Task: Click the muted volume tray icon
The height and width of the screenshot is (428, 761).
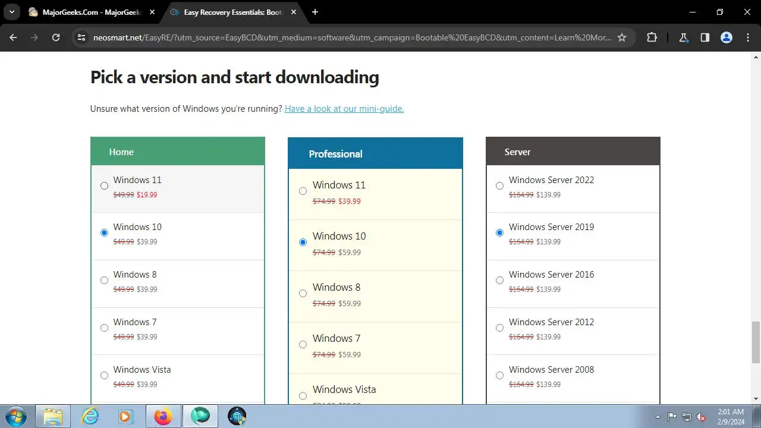Action: point(701,417)
